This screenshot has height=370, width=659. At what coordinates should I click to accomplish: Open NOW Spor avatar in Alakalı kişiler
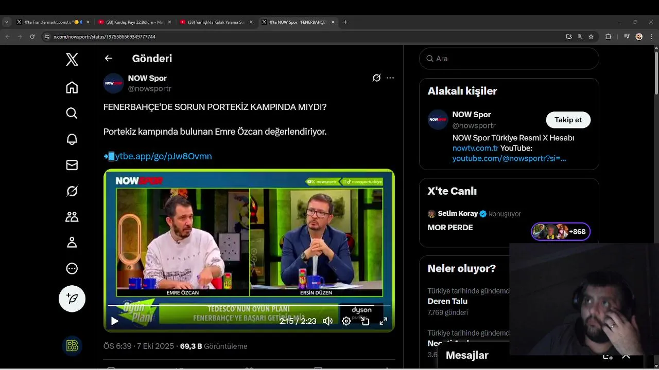(x=438, y=120)
